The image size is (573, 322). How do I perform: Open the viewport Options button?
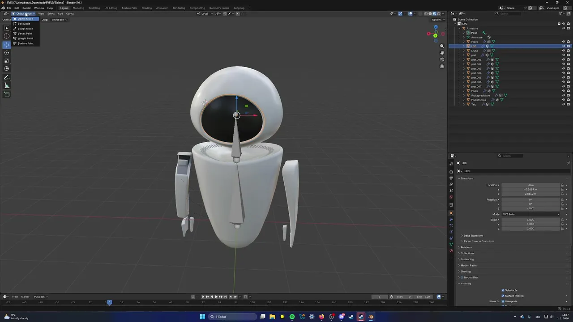437,20
